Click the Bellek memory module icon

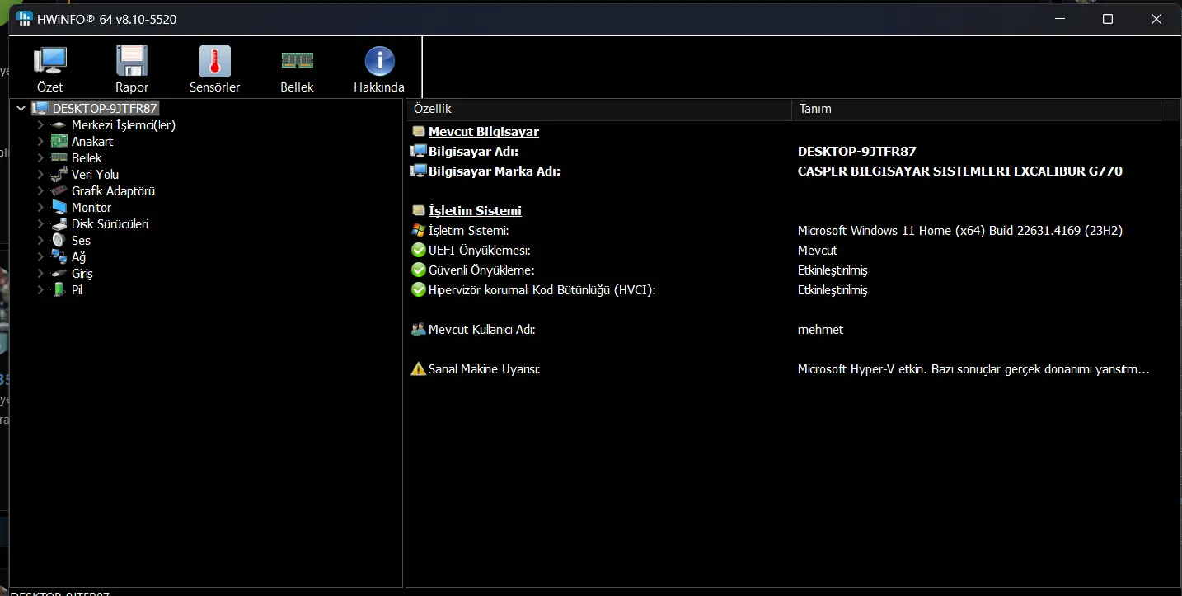pos(297,60)
